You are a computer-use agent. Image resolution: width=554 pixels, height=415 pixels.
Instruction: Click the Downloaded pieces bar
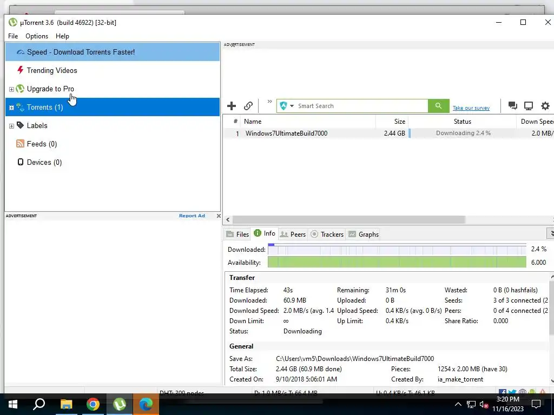(x=397, y=250)
